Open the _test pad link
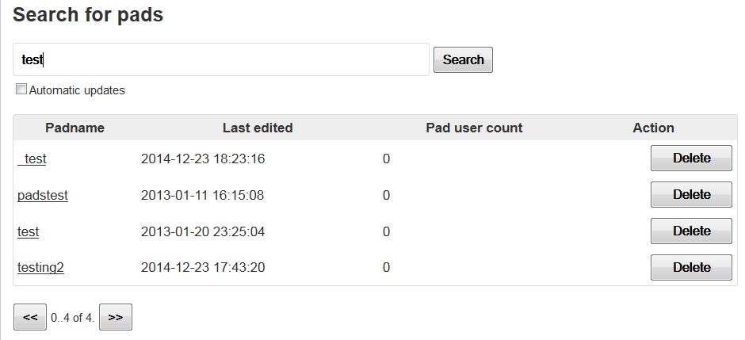 click(x=32, y=159)
